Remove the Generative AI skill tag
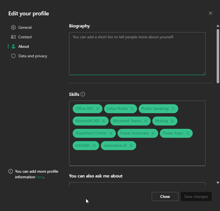 pos(131,146)
